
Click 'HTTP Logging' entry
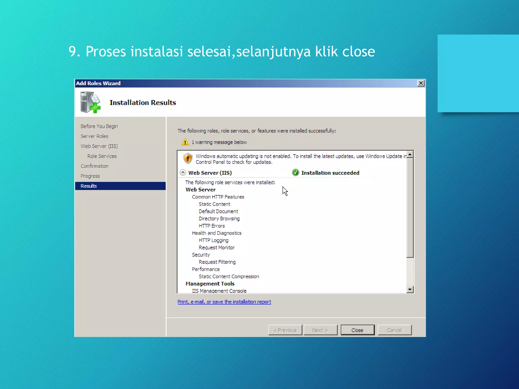tap(213, 240)
